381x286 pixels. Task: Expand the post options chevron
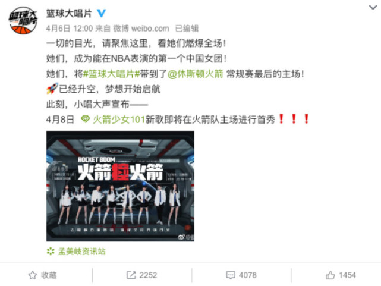point(373,8)
